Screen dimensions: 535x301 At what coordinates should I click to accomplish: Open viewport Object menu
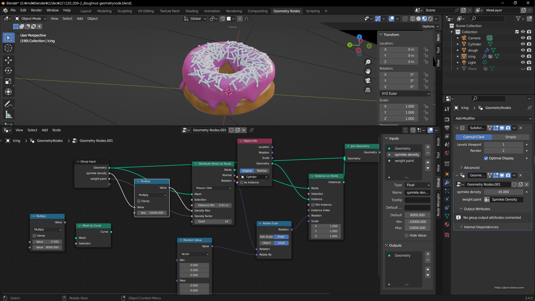93,19
